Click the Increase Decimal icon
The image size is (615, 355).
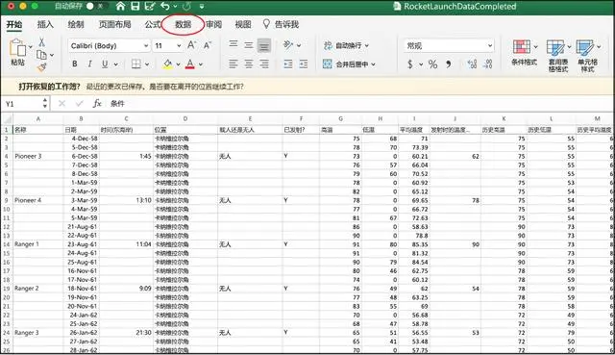click(x=472, y=64)
